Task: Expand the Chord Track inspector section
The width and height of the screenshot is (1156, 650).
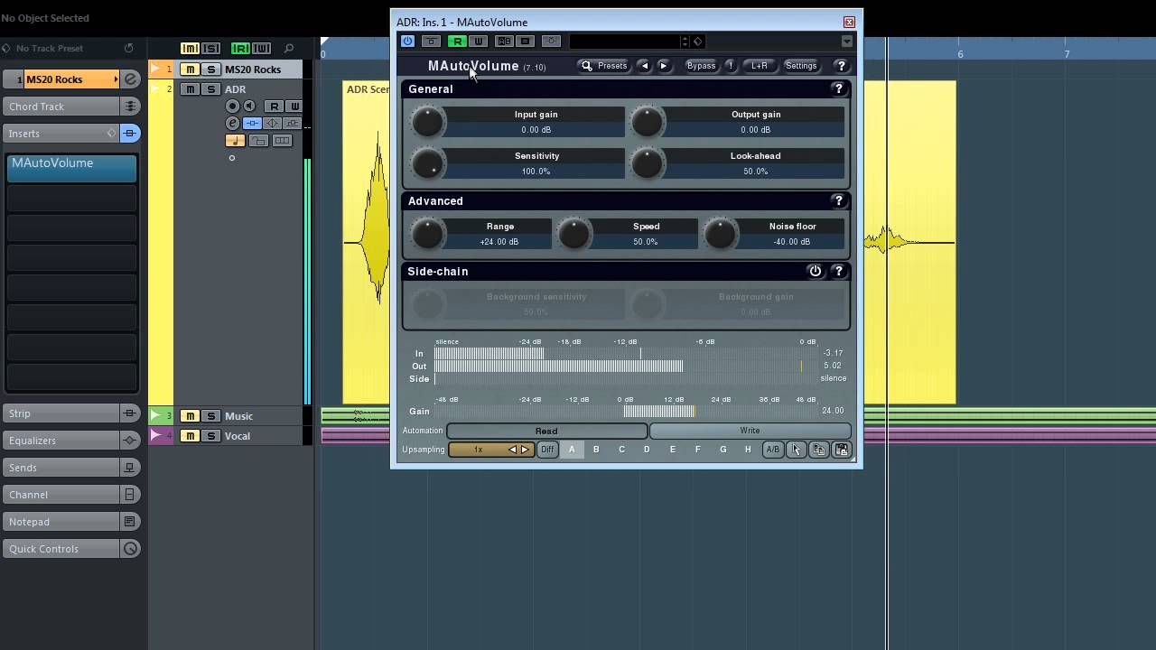Action: (62, 107)
